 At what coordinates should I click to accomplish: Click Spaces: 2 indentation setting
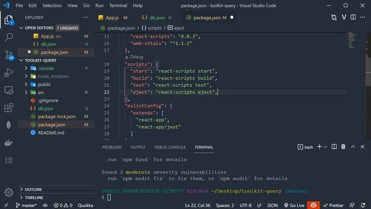click(225, 206)
